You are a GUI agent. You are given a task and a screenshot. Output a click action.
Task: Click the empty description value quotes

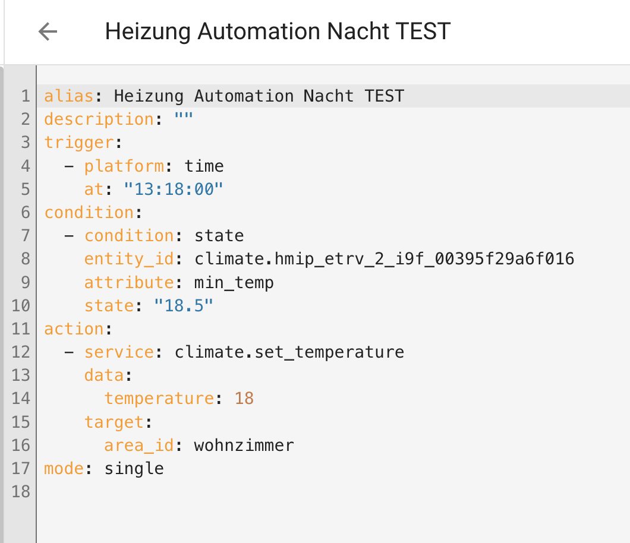(x=184, y=119)
